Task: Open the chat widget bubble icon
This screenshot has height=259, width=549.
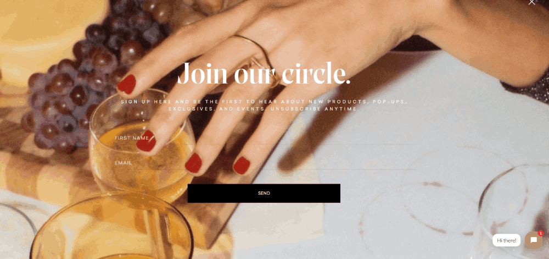Action: (x=534, y=240)
